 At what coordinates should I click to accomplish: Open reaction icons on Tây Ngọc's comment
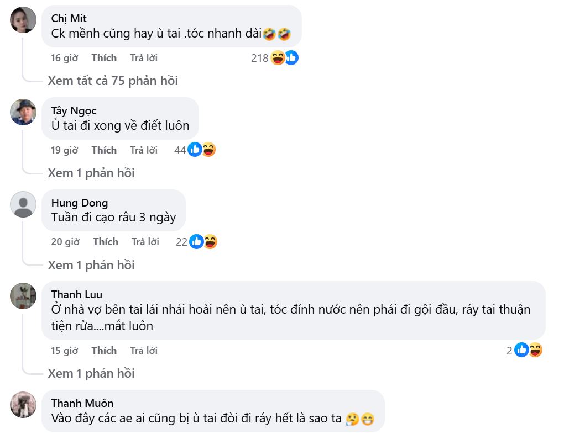[201, 150]
